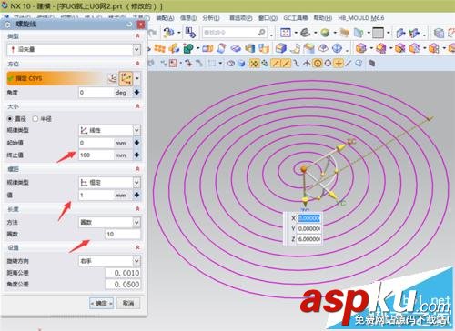This screenshot has width=455, height=331.
Task: Open the angle field options diamond button
Action: (x=137, y=93)
